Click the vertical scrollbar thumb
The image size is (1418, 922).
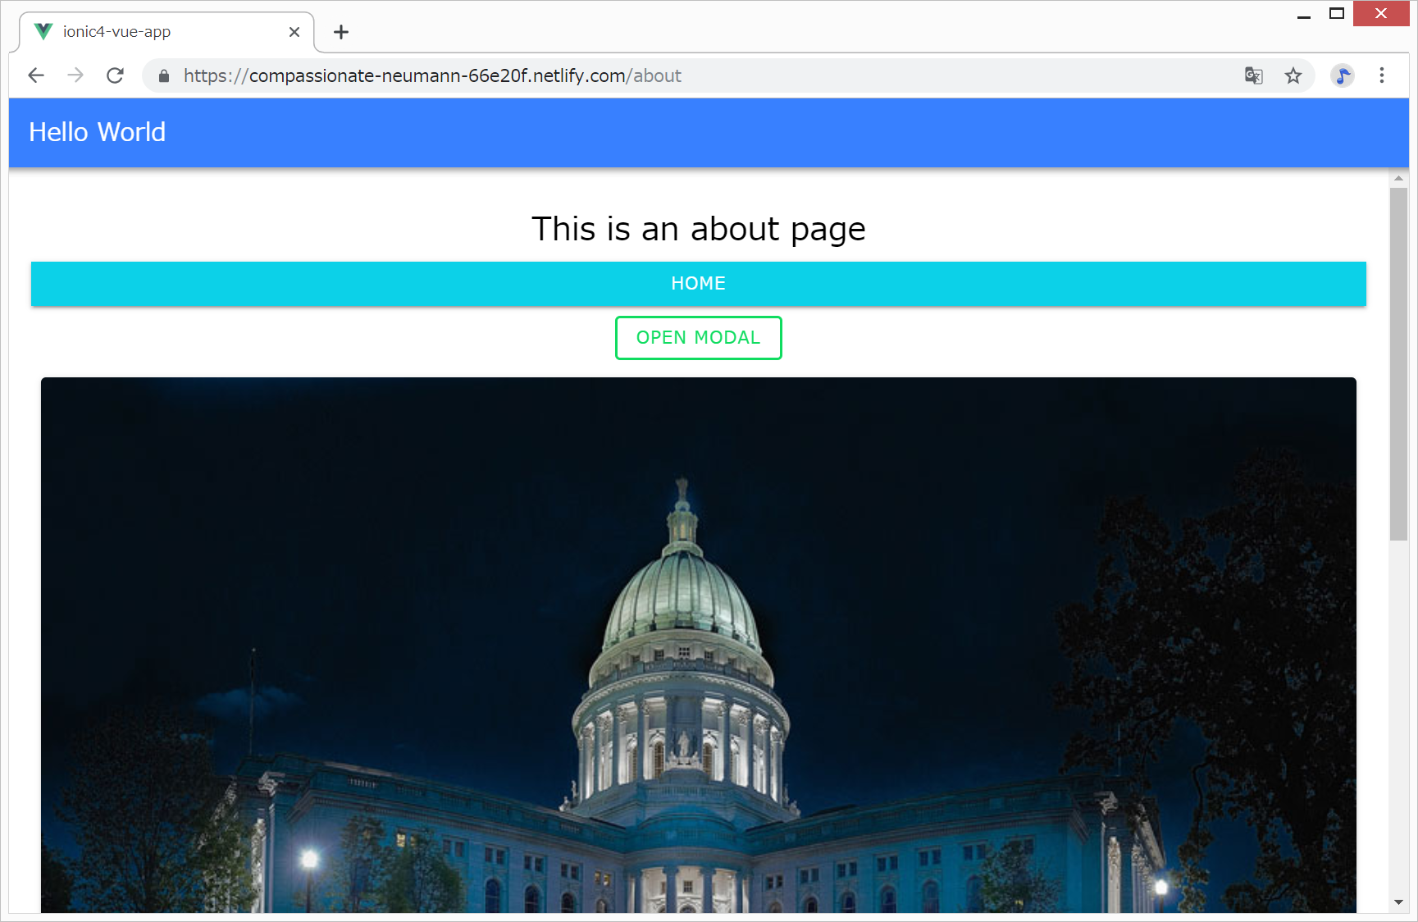1398,363
